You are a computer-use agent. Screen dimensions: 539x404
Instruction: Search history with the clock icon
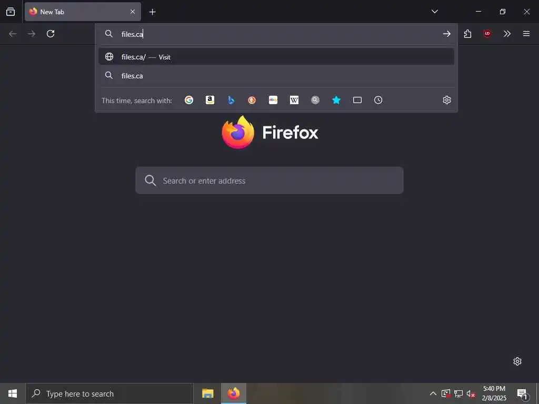point(378,100)
